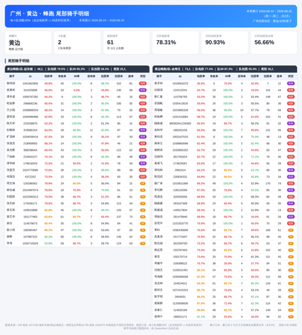The width and height of the screenshot is (302, 335).
Task: Click 尾部 36人 in the team header
Action: click(267, 69)
